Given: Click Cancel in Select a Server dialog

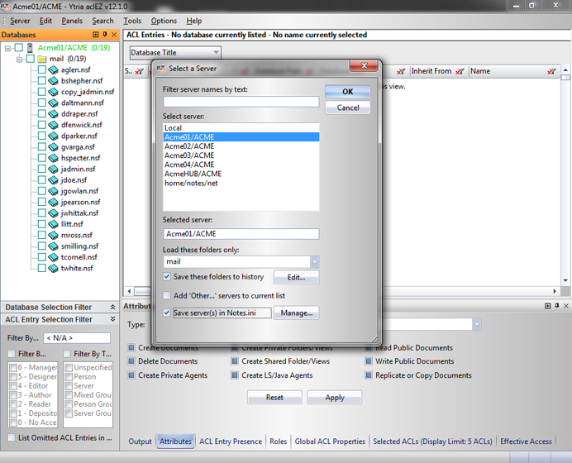Looking at the screenshot, I should tap(348, 107).
